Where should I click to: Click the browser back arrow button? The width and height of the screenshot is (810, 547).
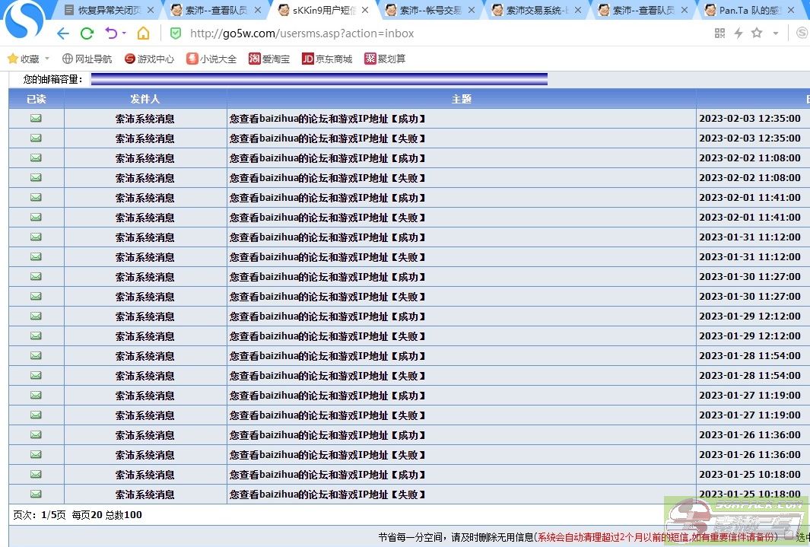pos(63,33)
